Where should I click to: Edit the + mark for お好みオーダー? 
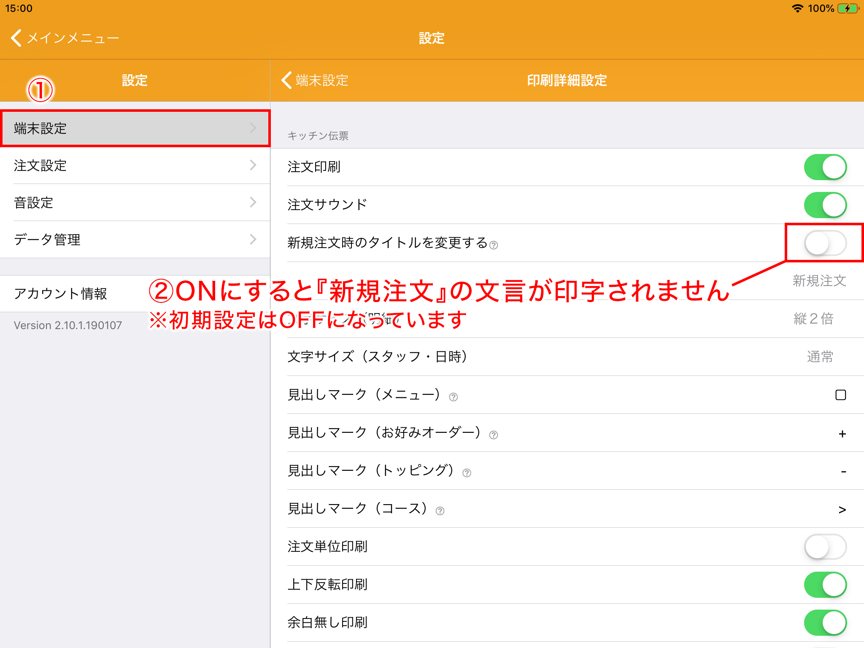pyautogui.click(x=842, y=434)
